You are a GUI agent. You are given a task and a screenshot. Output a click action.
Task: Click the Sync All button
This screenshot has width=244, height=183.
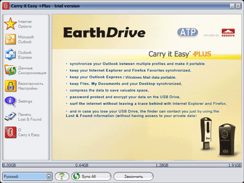click(91, 176)
